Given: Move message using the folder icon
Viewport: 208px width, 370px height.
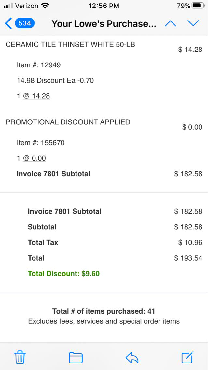Looking at the screenshot, I should pos(76,358).
